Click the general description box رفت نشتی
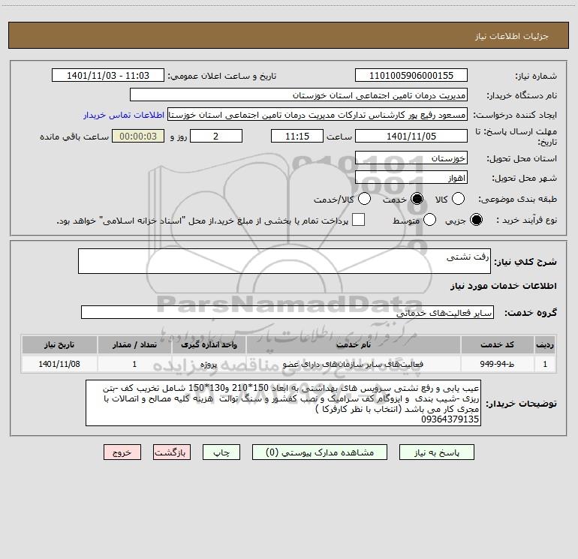The height and width of the screenshot is (559, 578). pos(284,261)
